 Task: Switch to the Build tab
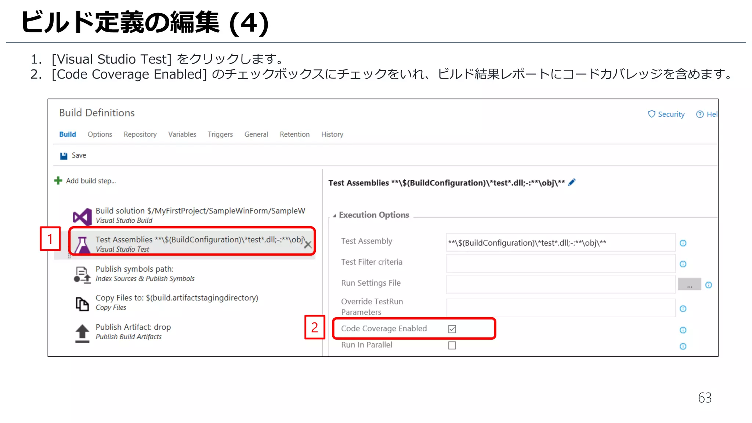coord(68,134)
